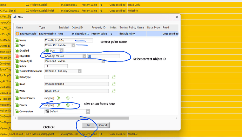242x140 pixels.
Task: Click the Write Read Only field
Action: click(77, 91)
